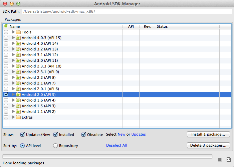Click the Android 3.2 (API 13) platform icon
The image size is (234, 167).
coord(18,49)
